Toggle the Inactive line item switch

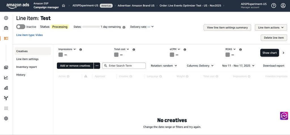pos(21,27)
